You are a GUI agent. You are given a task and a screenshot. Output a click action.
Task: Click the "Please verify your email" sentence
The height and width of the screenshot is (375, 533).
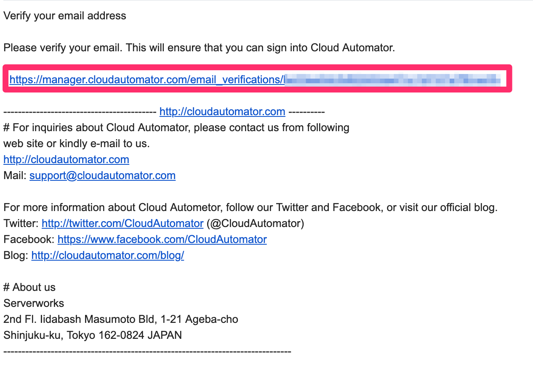point(199,48)
